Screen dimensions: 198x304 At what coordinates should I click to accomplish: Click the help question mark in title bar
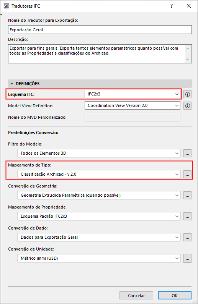click(172, 6)
